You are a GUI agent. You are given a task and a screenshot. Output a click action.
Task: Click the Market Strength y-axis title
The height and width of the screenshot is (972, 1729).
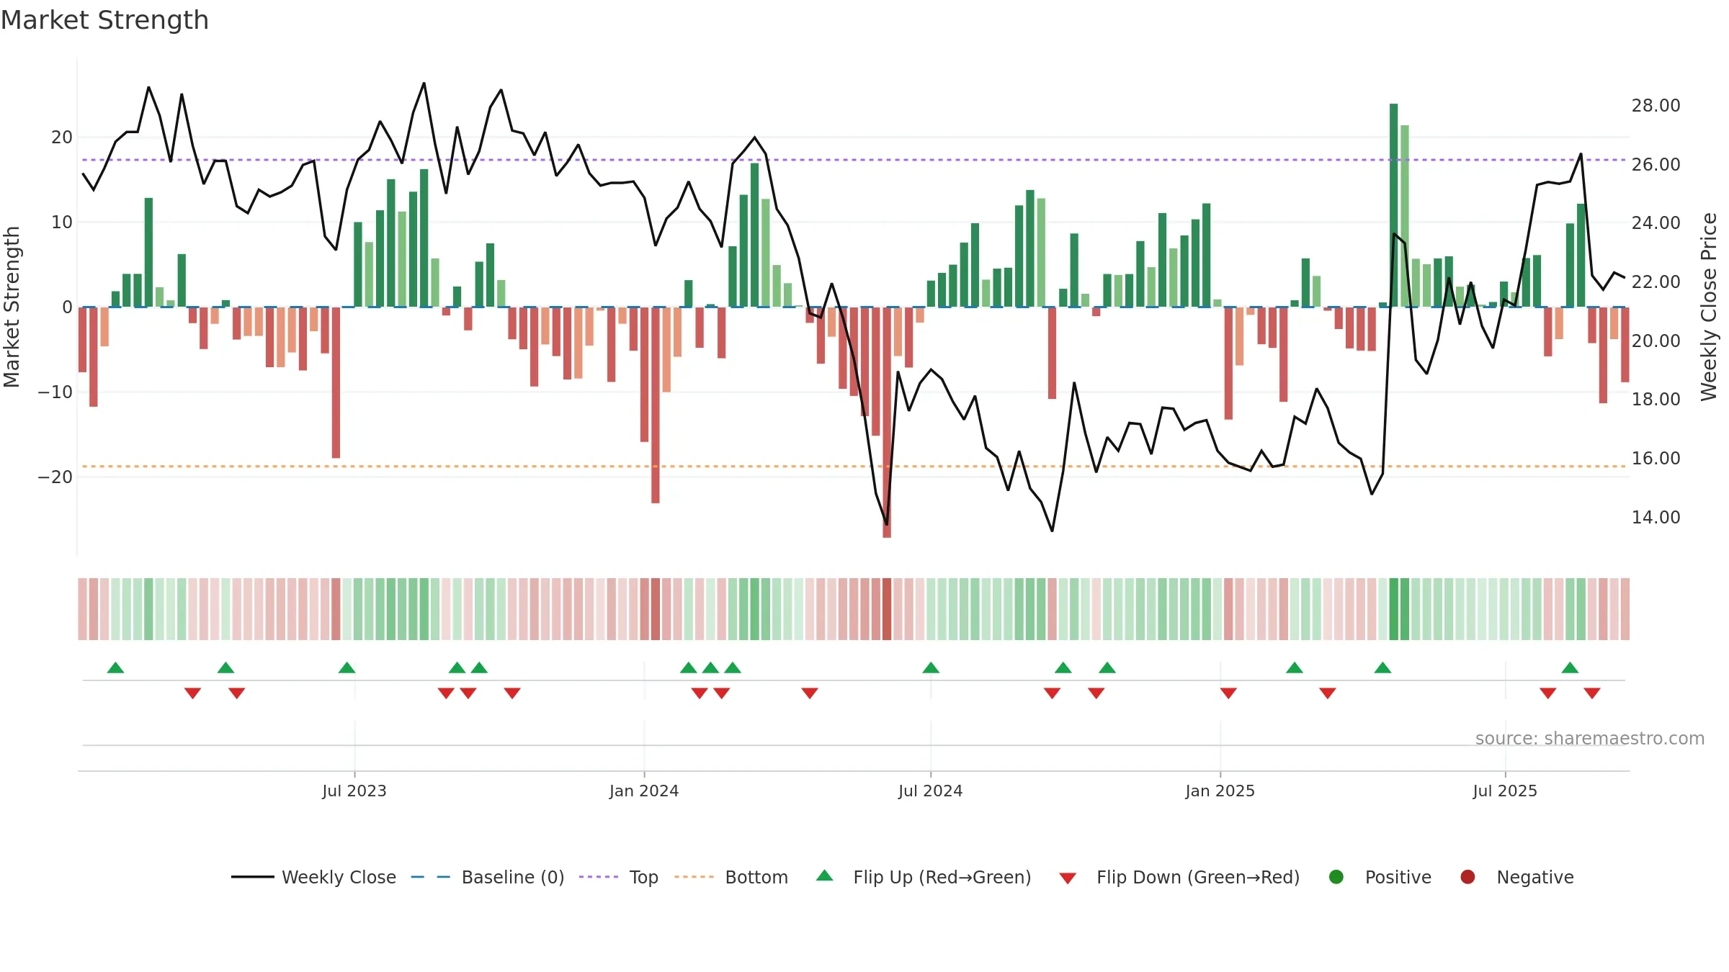[12, 307]
